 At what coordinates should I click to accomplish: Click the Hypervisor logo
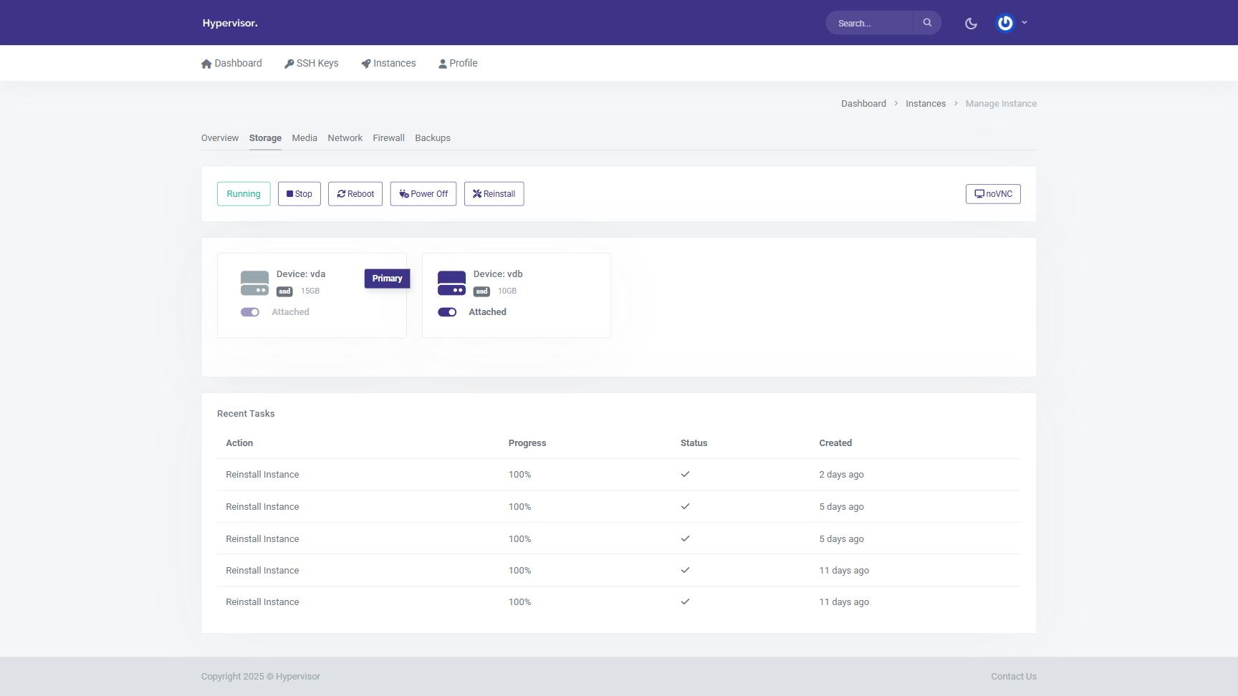(230, 23)
